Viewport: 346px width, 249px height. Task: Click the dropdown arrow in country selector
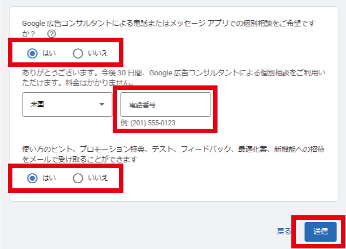[102, 104]
